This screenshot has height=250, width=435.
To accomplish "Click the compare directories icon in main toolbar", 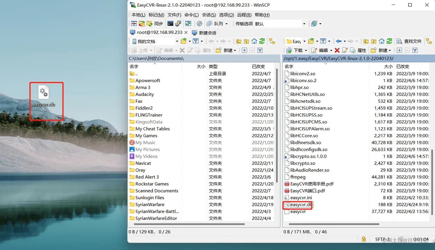I will click(x=134, y=24).
